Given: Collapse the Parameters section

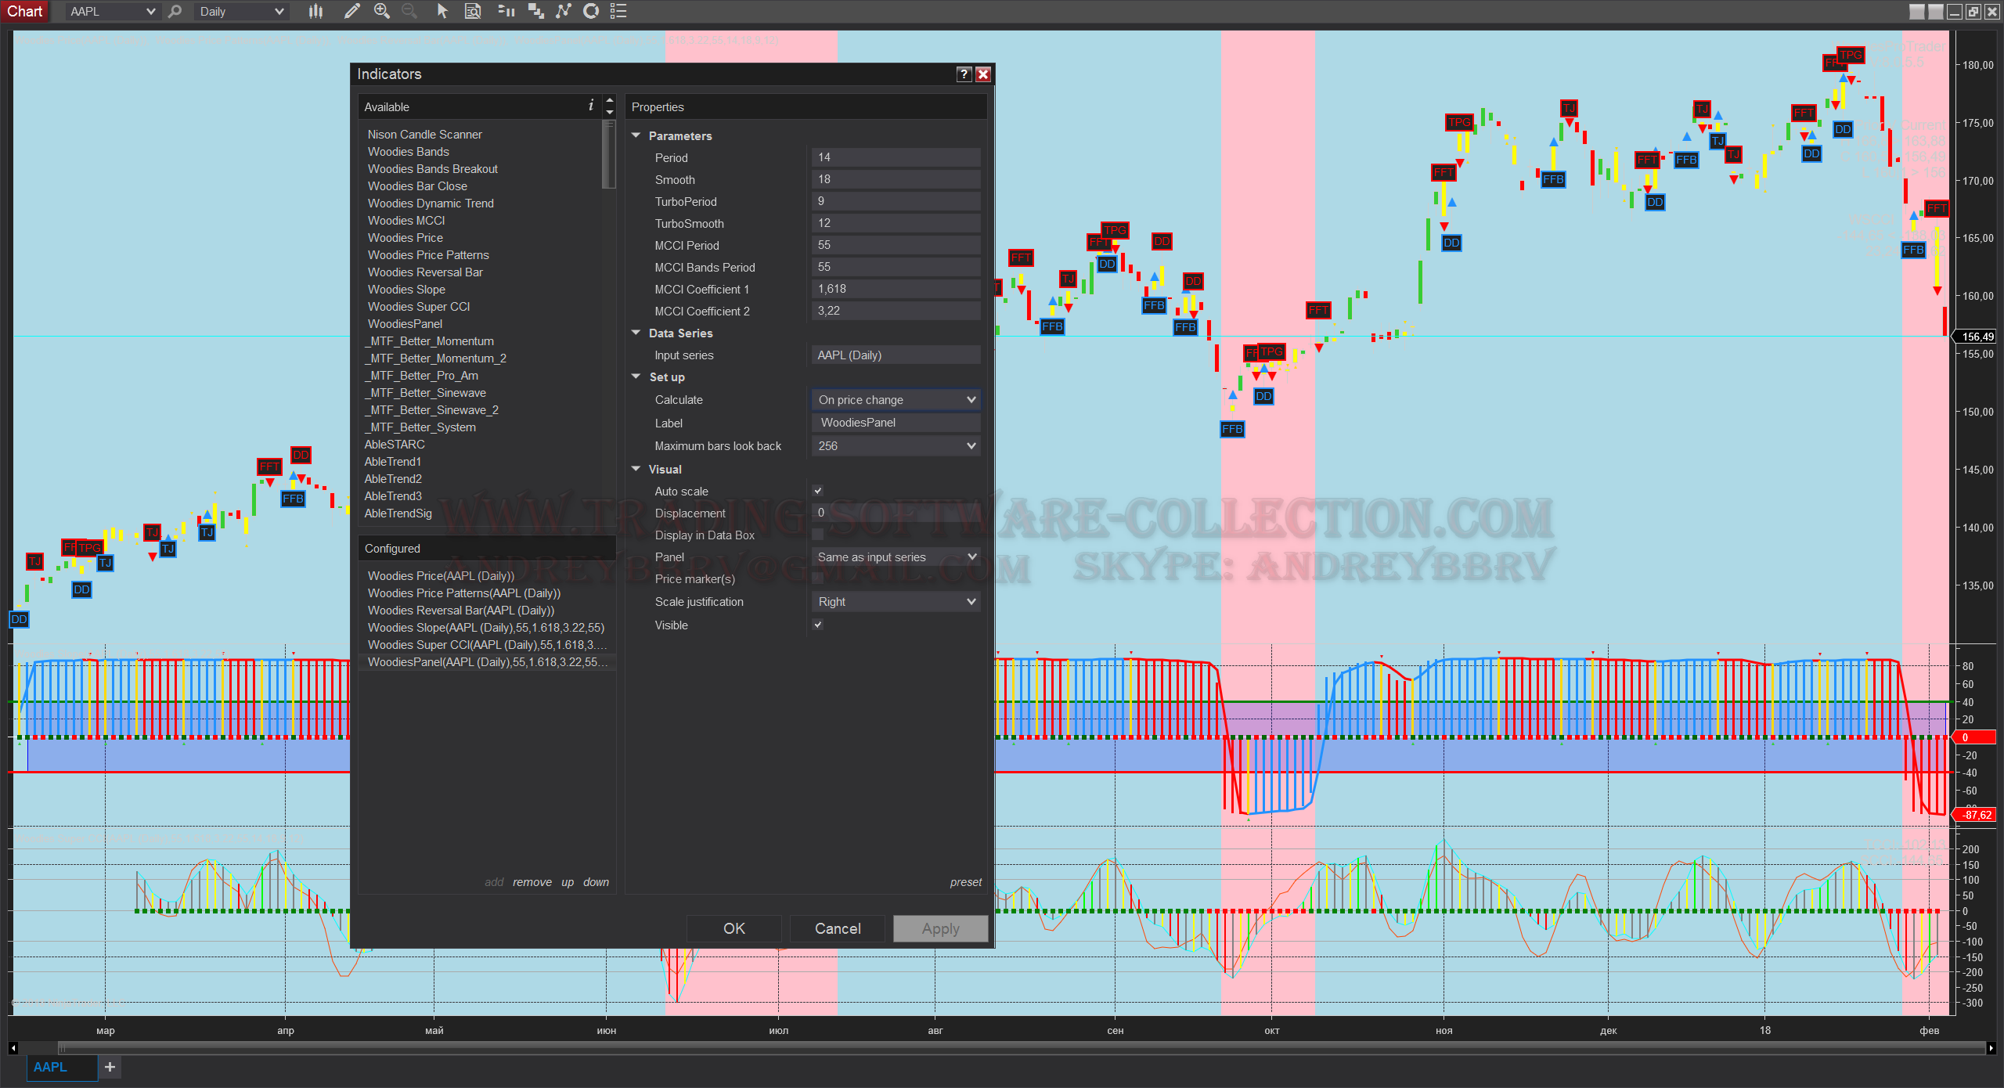Looking at the screenshot, I should pyautogui.click(x=636, y=135).
